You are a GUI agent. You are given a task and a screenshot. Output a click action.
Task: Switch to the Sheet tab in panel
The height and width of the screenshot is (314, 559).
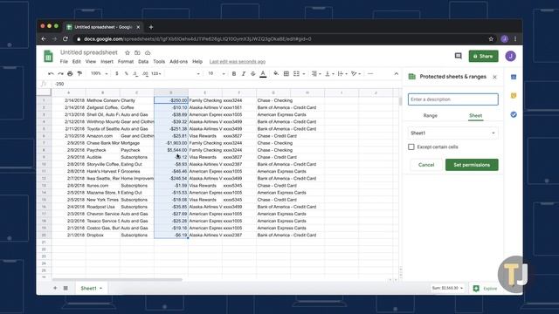(x=475, y=116)
